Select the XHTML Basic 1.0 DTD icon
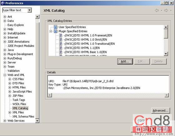Screen dimensions: 175x136 61,52
